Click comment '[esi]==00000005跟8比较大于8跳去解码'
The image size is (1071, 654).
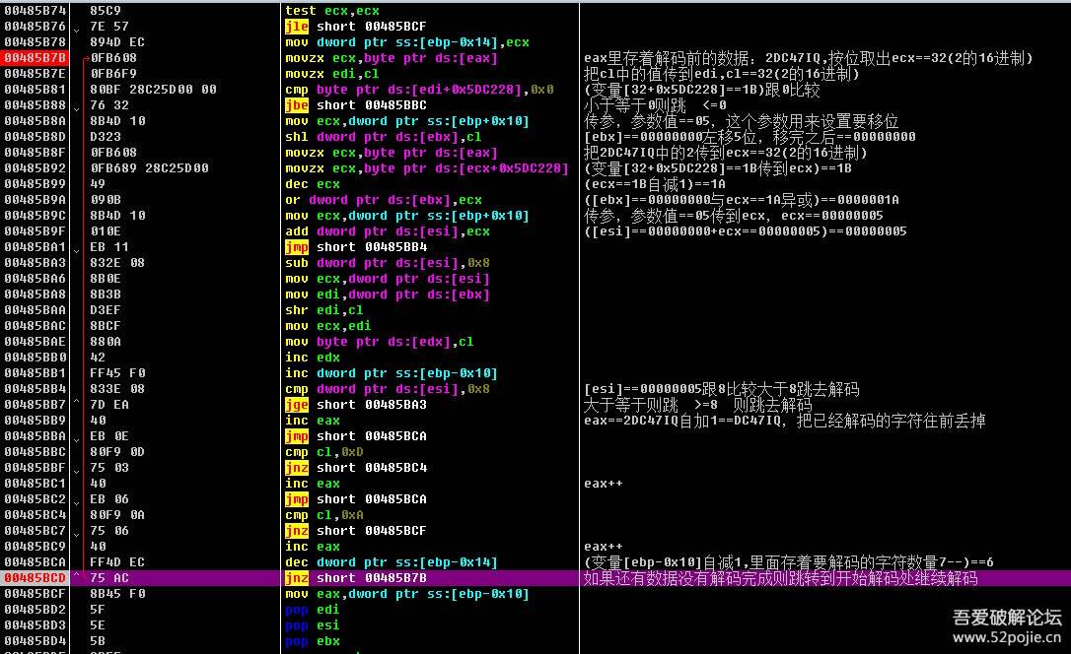[721, 389]
